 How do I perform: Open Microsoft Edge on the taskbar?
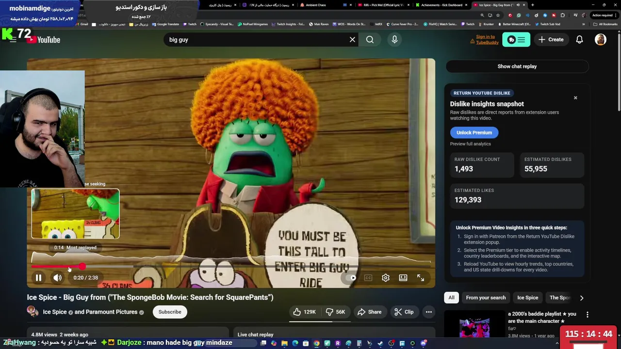295,343
